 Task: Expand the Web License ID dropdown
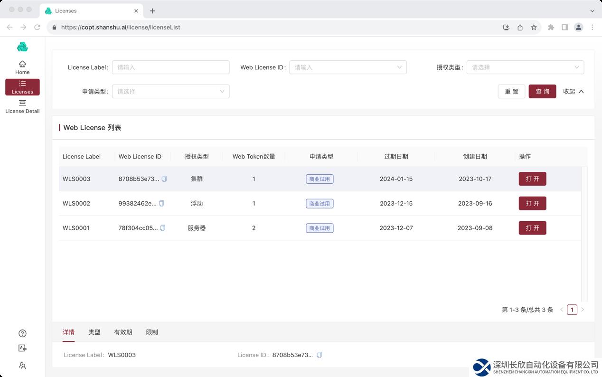click(348, 67)
